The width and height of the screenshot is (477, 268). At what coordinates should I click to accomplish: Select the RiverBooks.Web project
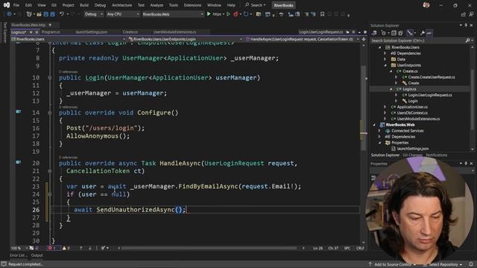pyautogui.click(x=399, y=125)
